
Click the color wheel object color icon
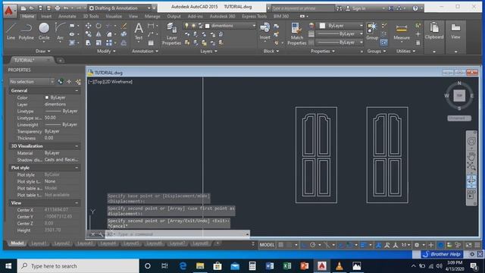click(x=311, y=26)
